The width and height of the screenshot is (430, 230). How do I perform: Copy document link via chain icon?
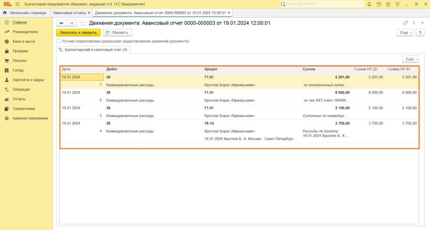(x=406, y=23)
